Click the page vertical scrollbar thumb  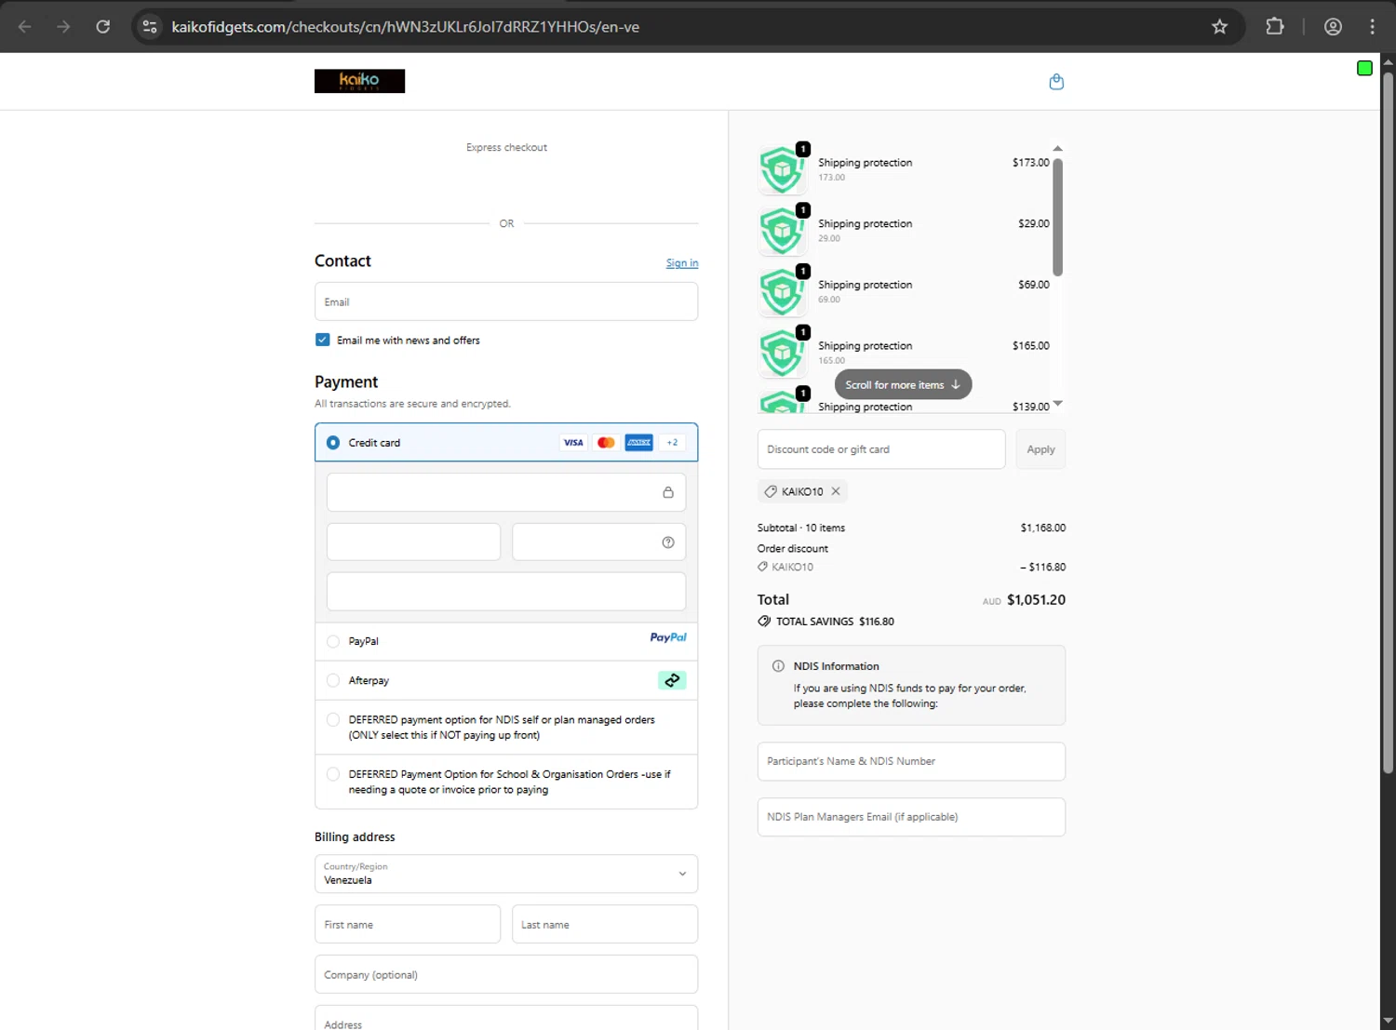click(x=1388, y=421)
